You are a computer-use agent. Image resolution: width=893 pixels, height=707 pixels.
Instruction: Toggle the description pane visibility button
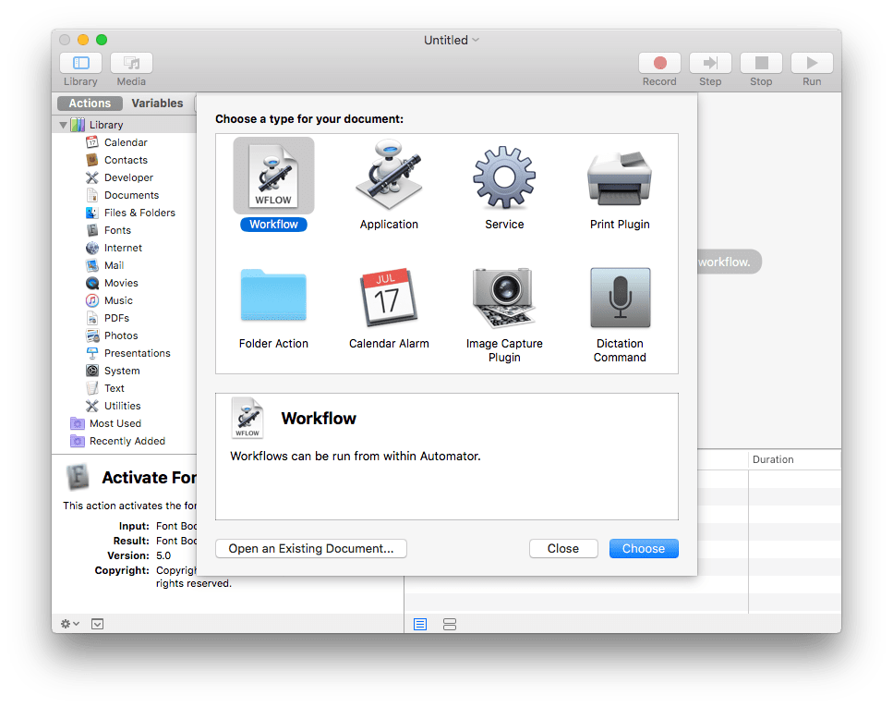tap(97, 625)
